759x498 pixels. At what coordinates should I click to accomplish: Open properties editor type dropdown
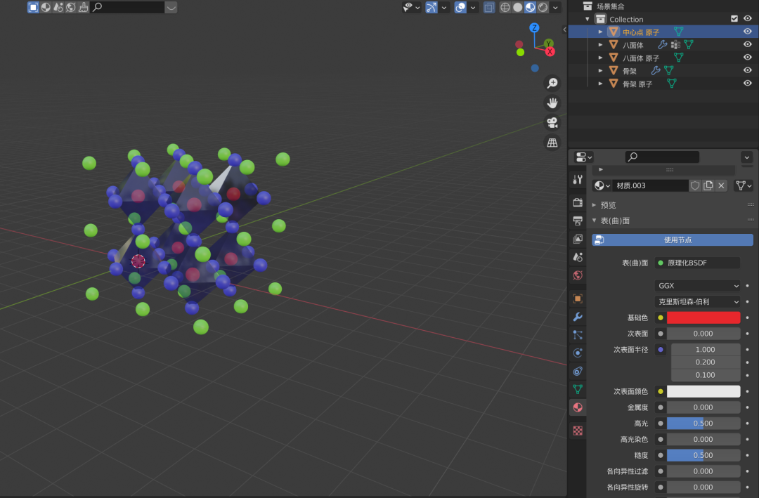[584, 157]
